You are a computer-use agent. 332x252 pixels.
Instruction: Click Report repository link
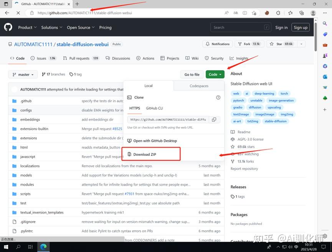click(244, 169)
